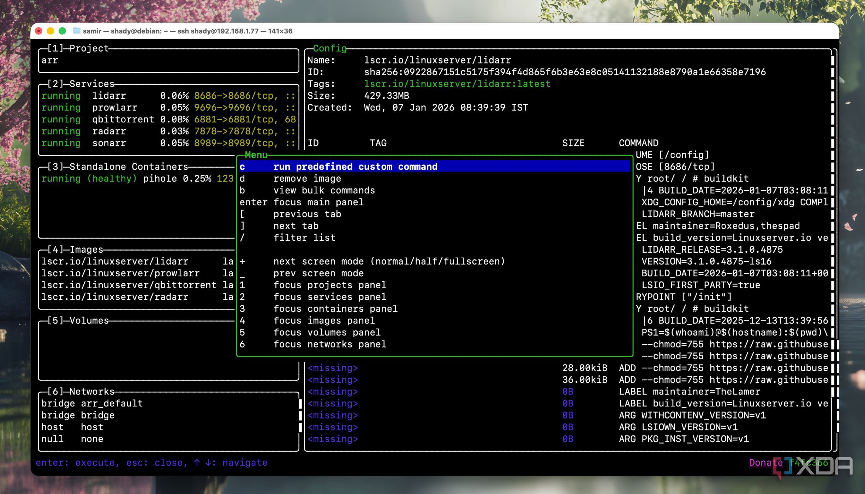Screen dimensions: 865x494
Task: Click the 'LSIO_FIRST_PARTY=true' layer line
Action: point(700,285)
